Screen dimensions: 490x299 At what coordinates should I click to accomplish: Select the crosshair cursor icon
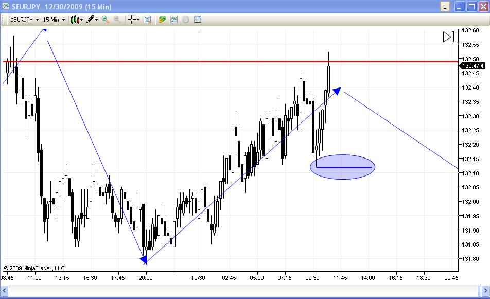tap(132, 20)
